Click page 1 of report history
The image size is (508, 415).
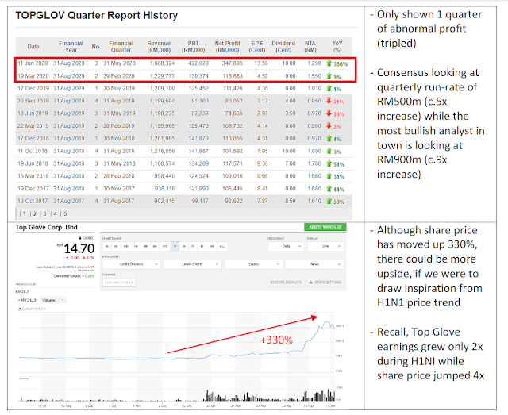pyautogui.click(x=25, y=213)
